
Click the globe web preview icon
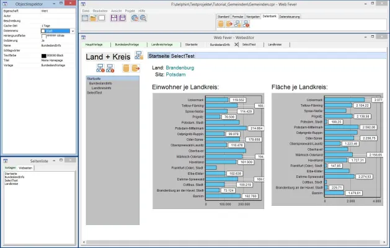(x=135, y=19)
